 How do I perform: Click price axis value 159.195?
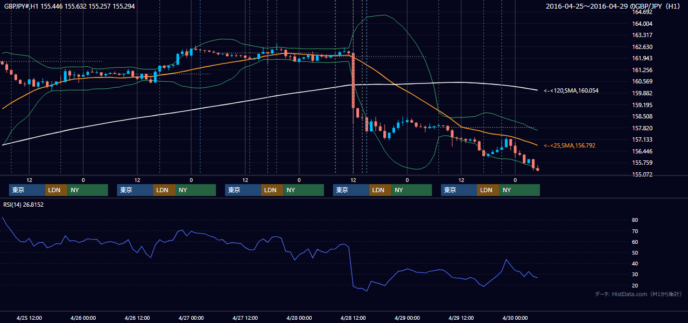click(642, 105)
